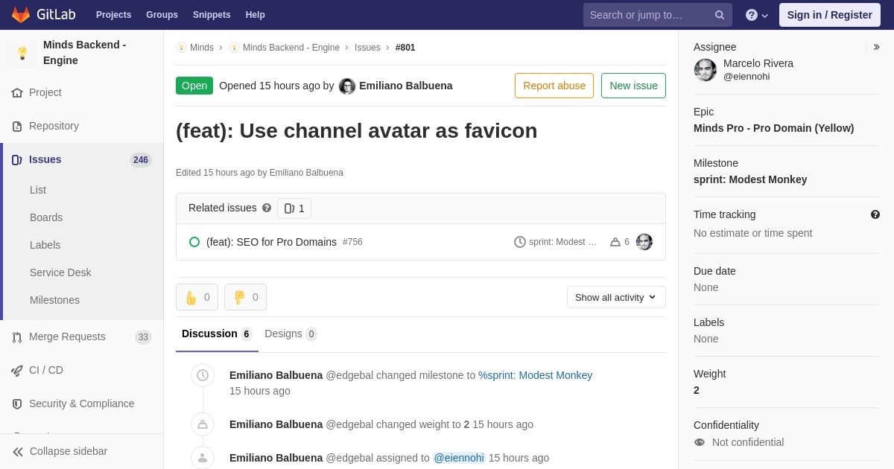Screen dimensions: 894x469
Task: Open the Labels sidebar page
Action: click(x=45, y=245)
